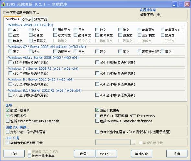Open the WSUS... settings button
The image size is (191, 161).
click(106, 154)
